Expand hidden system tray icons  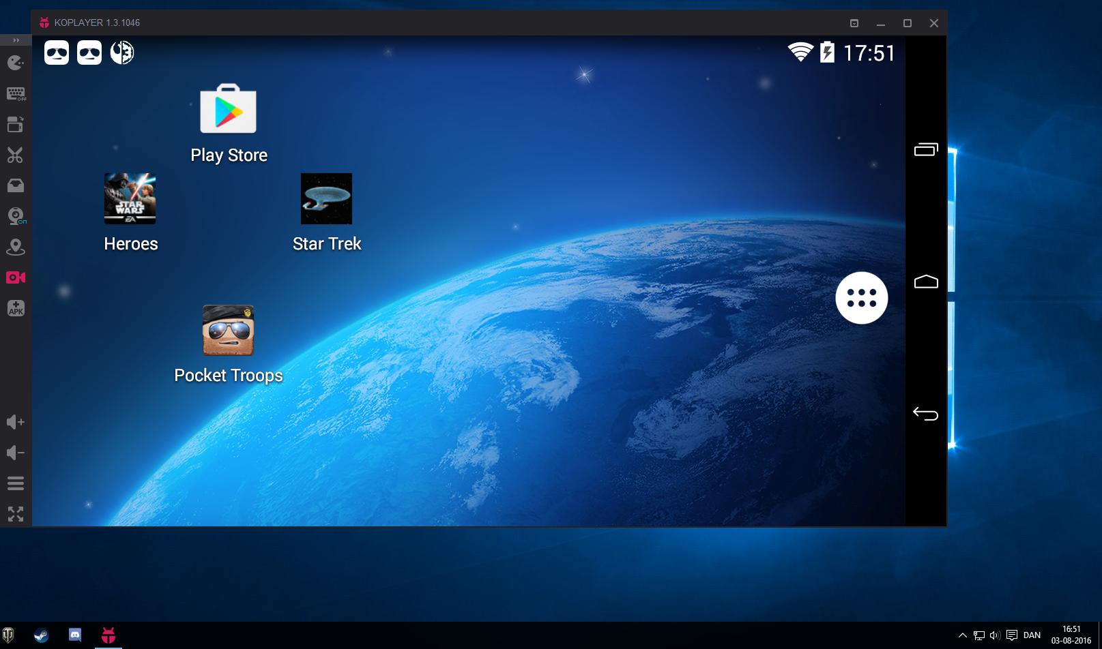pyautogui.click(x=962, y=635)
